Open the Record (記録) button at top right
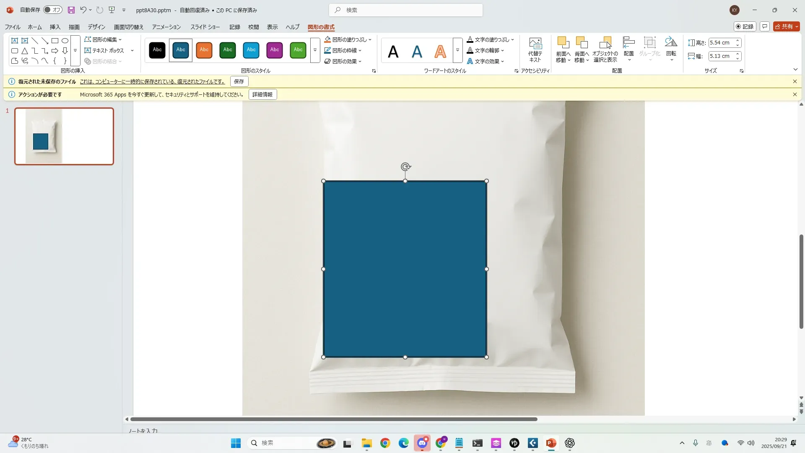Image resolution: width=805 pixels, height=453 pixels. click(x=745, y=26)
